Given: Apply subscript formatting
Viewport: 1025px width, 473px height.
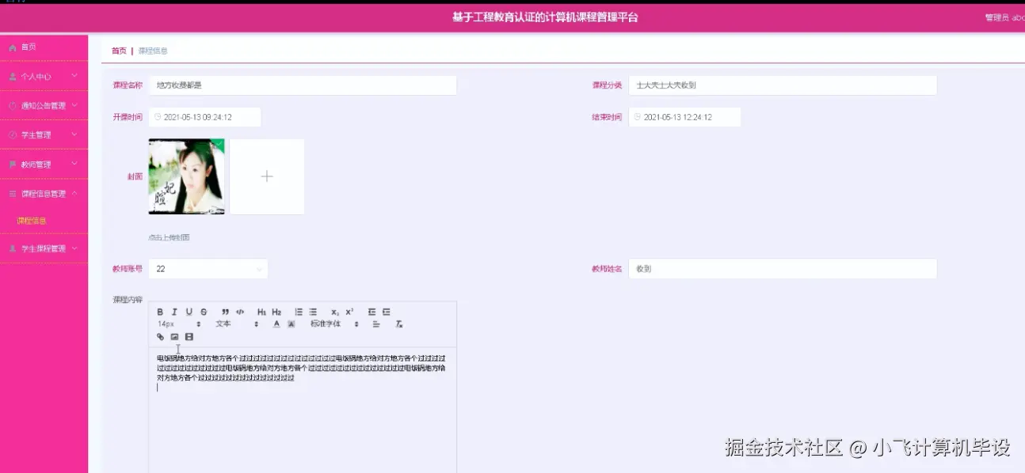Looking at the screenshot, I should [x=335, y=312].
